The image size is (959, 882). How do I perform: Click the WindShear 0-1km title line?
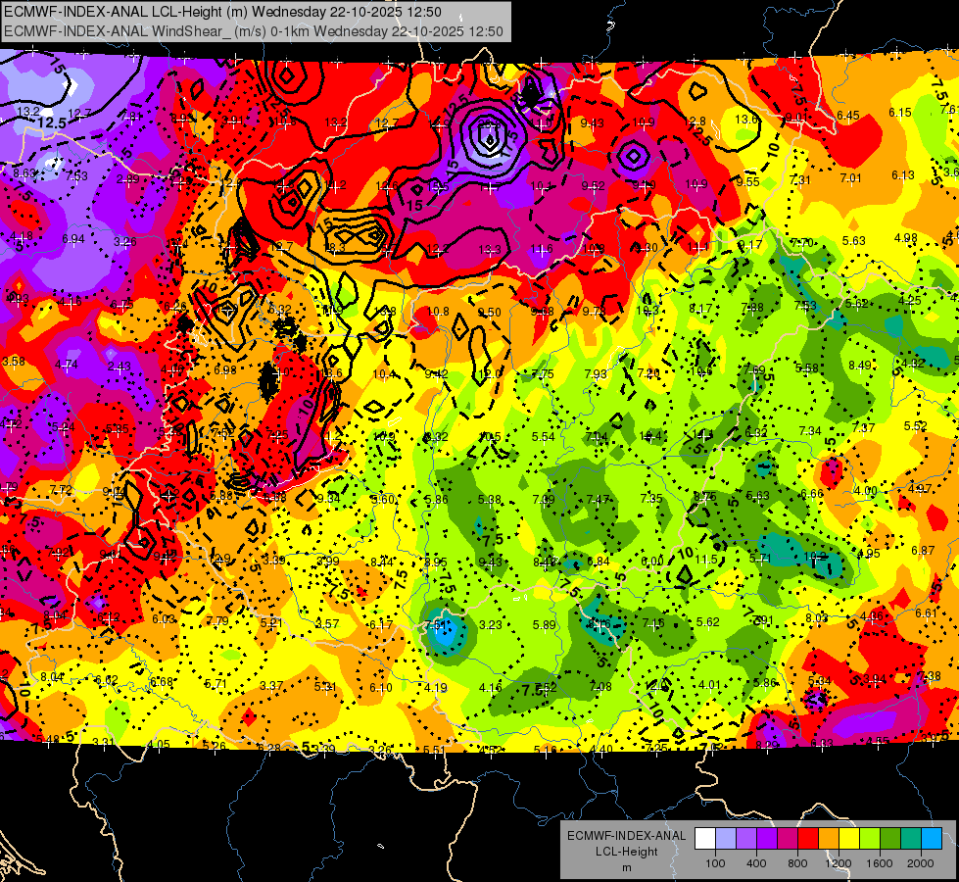point(253,31)
